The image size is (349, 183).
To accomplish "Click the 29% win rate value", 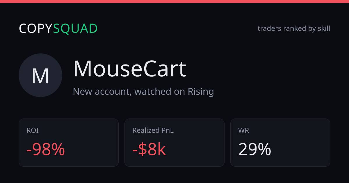I will click(x=255, y=150).
